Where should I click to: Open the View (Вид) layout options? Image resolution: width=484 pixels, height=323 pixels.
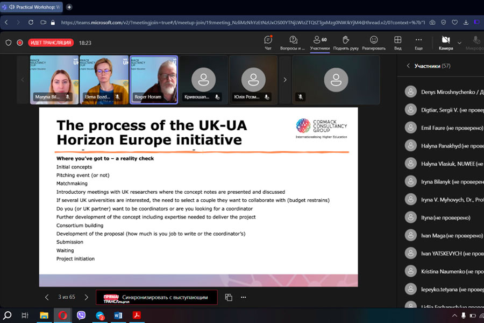(398, 43)
